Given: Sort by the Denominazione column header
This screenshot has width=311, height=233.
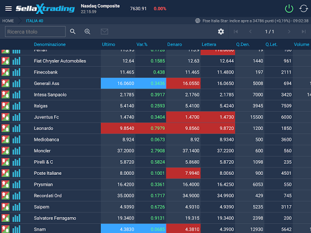Looking at the screenshot, I should (x=50, y=44).
